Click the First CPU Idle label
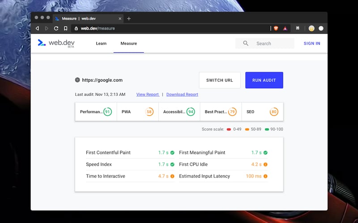This screenshot has width=358, height=223. (193, 164)
